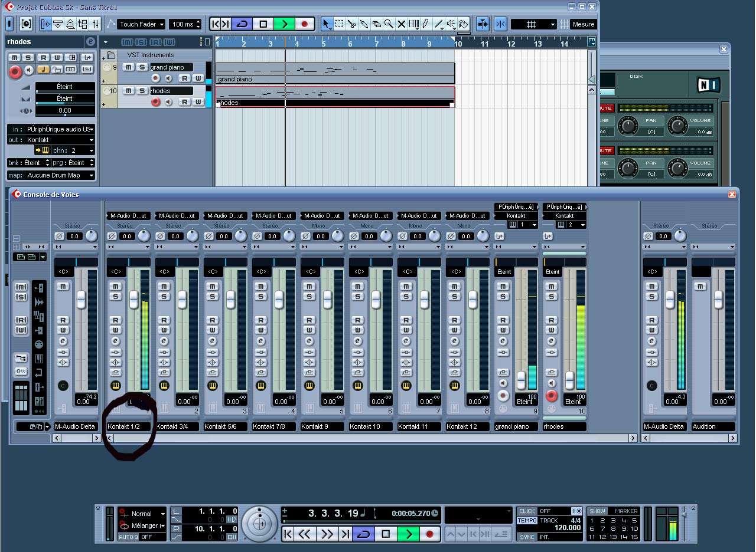
Task: Open the MIDI output Kontakt dropdown in inspector
Action: coord(59,140)
